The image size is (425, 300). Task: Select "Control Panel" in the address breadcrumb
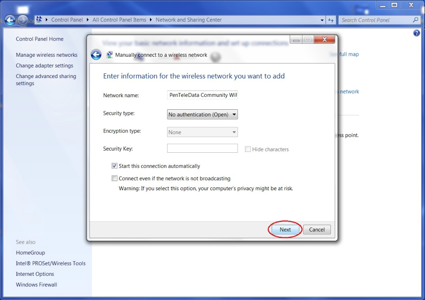point(67,20)
